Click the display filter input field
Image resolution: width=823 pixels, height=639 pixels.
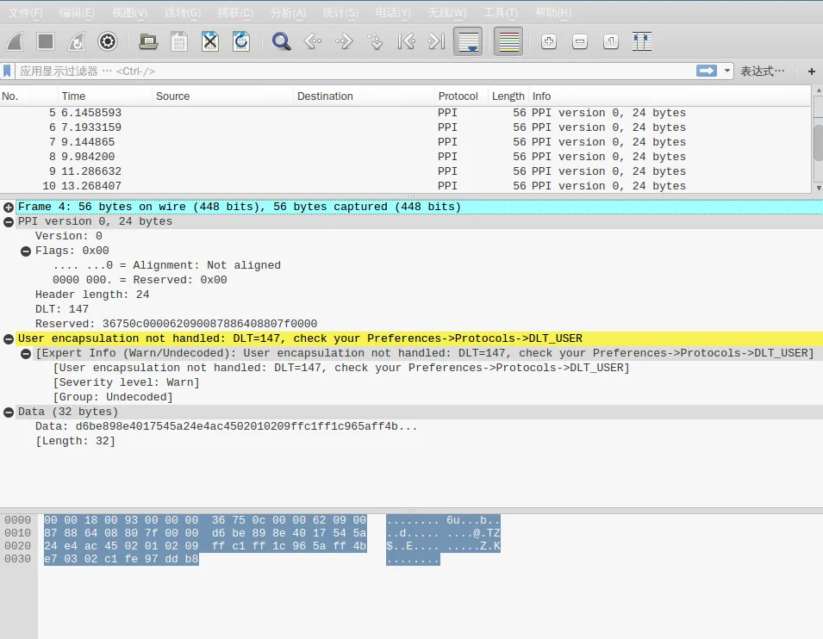345,71
